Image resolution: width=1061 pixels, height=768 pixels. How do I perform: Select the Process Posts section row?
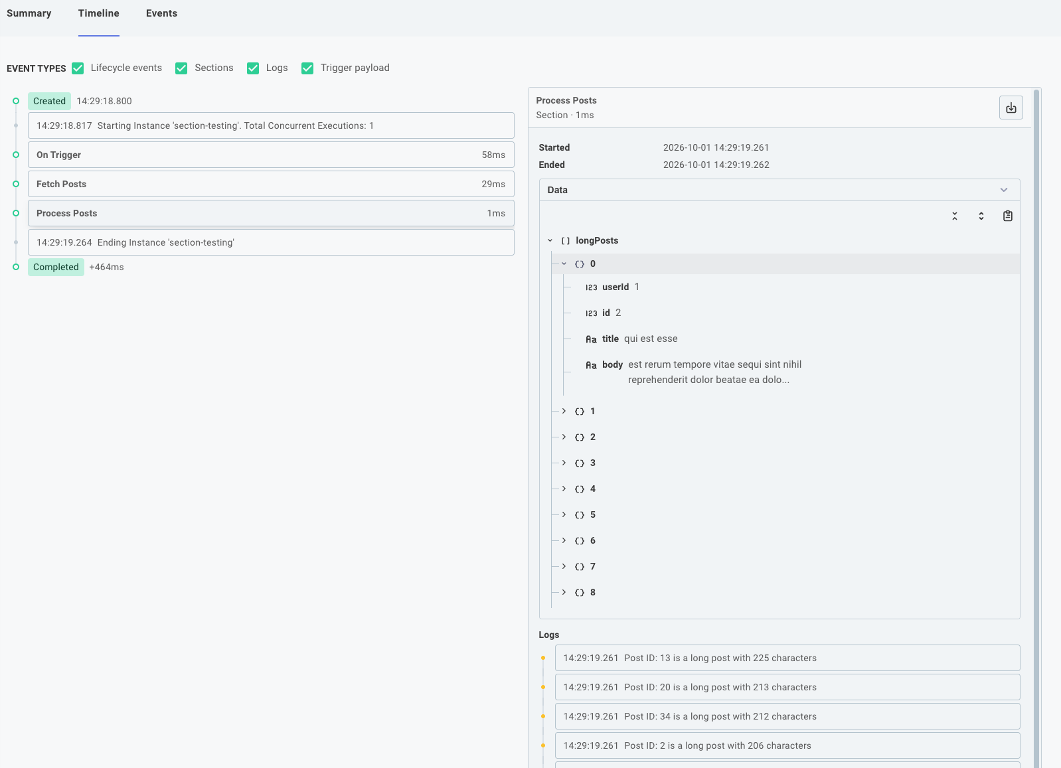[271, 213]
